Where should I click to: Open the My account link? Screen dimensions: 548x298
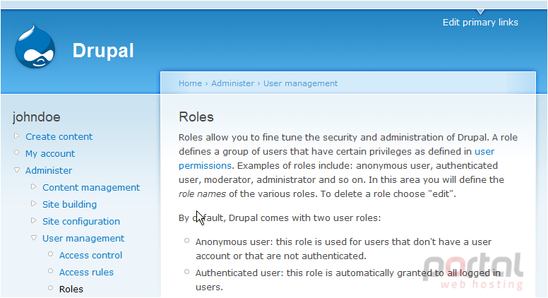point(50,154)
